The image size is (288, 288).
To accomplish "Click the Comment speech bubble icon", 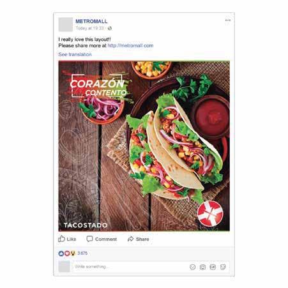I will coord(89,239).
